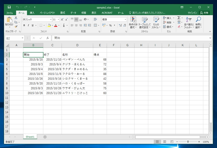The width and height of the screenshot is (217, 148).
Task: Click the percent style icon
Action: coord(110,25)
